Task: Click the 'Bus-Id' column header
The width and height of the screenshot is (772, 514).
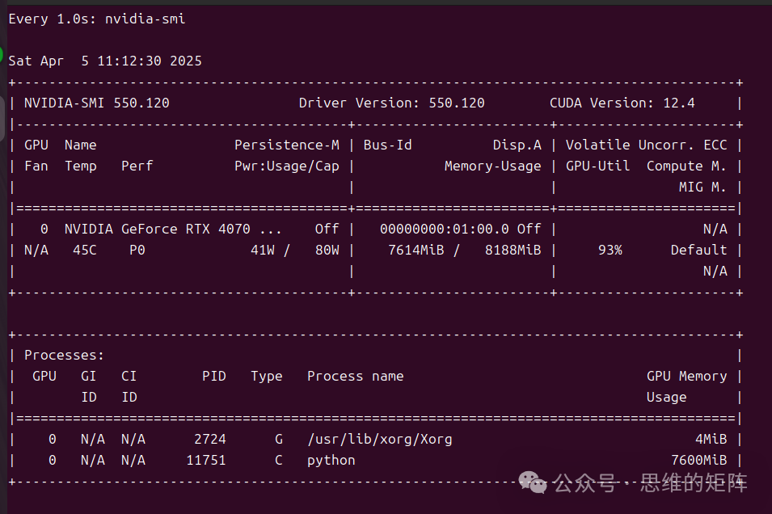Action: pyautogui.click(x=387, y=145)
